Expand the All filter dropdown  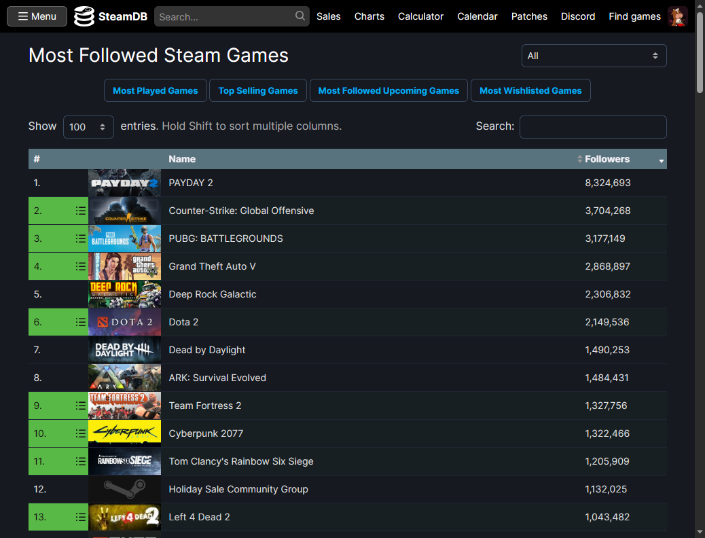[594, 56]
